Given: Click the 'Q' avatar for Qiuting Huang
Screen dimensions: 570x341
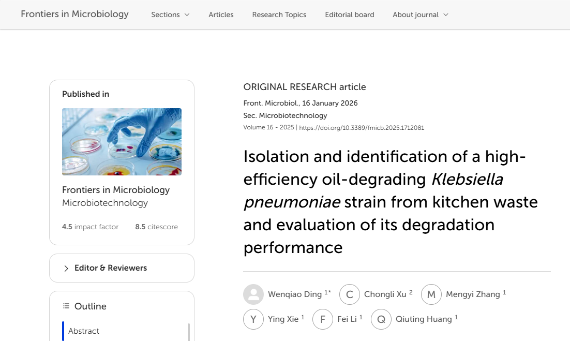Looking at the screenshot, I should 381,319.
